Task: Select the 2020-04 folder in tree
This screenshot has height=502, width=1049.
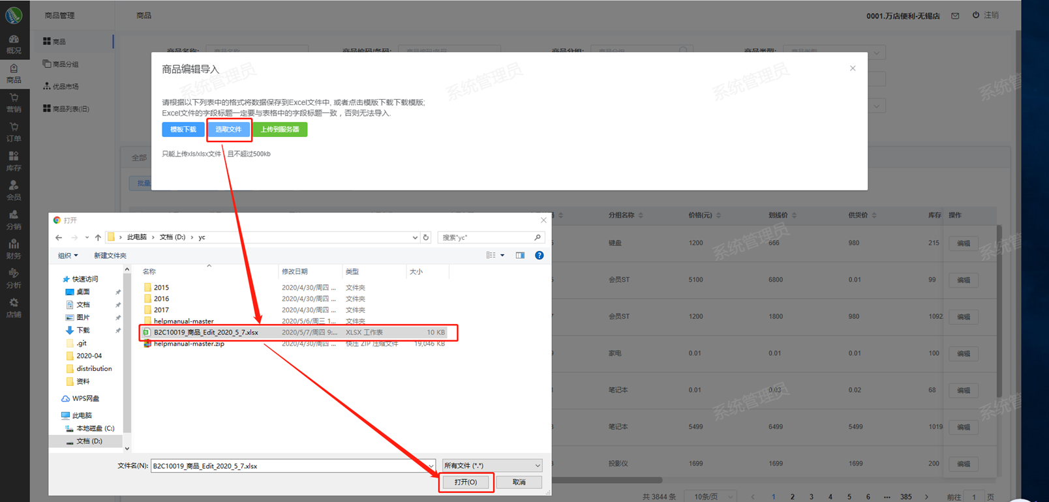Action: pos(84,356)
